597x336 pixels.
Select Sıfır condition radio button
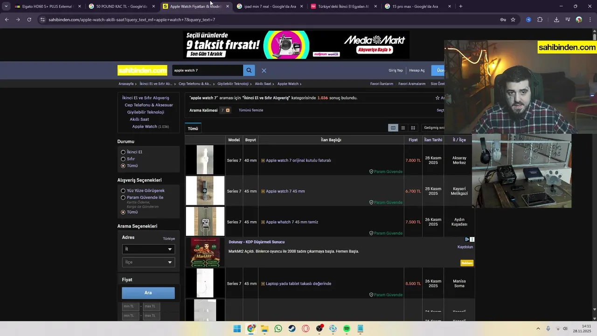[123, 159]
